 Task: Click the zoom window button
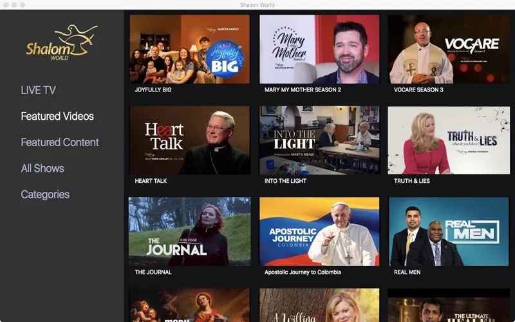[x=23, y=5]
